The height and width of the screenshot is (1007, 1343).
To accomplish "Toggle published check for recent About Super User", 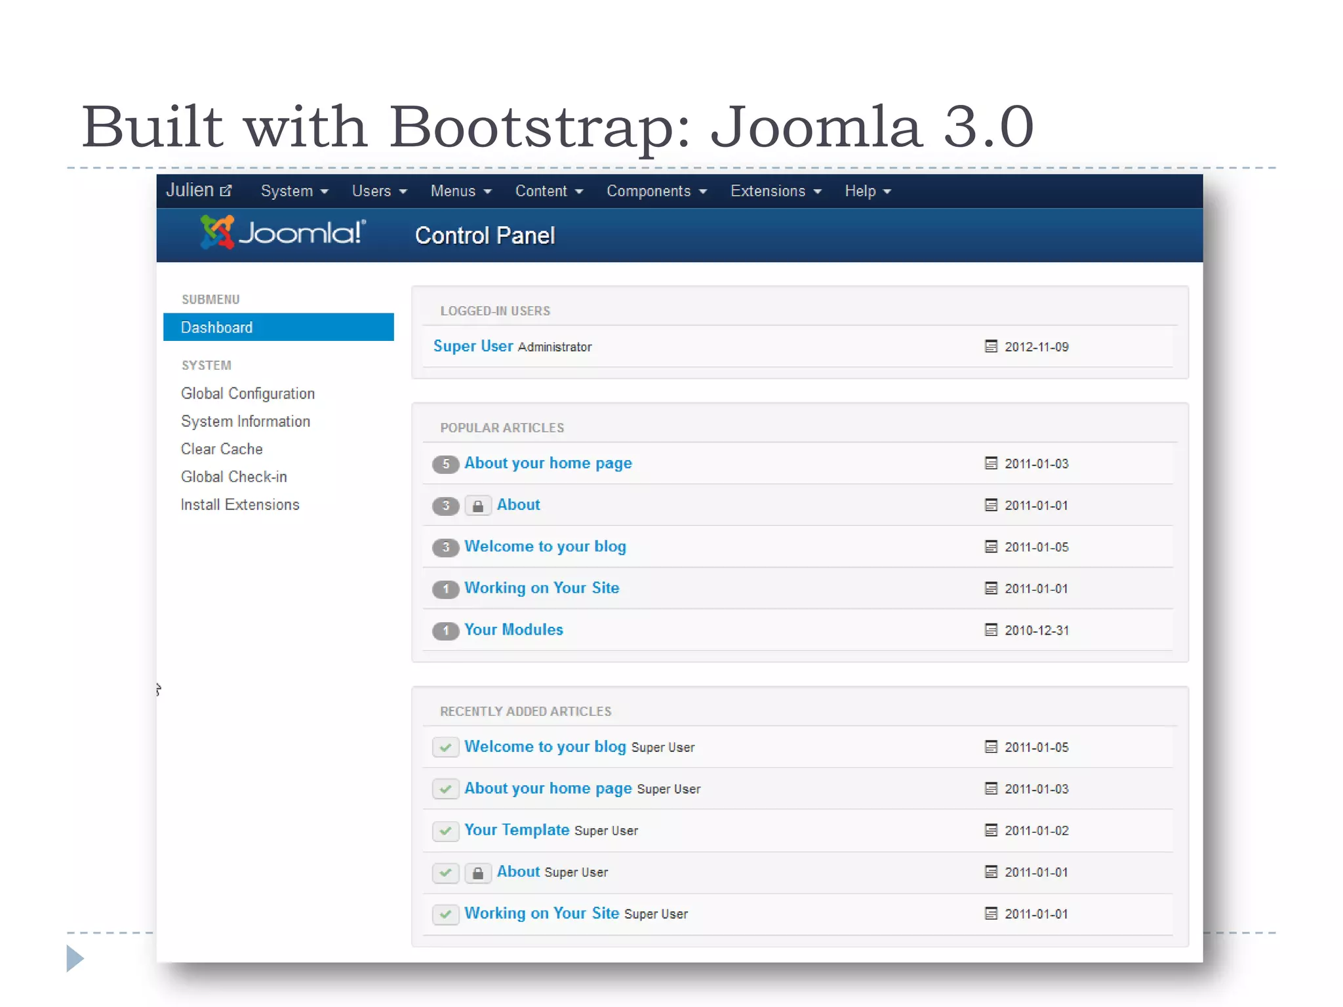I will coord(446,873).
